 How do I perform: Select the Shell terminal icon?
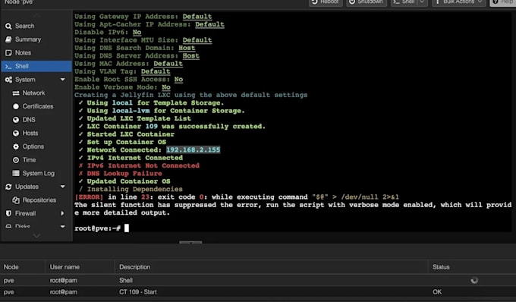tap(8, 66)
